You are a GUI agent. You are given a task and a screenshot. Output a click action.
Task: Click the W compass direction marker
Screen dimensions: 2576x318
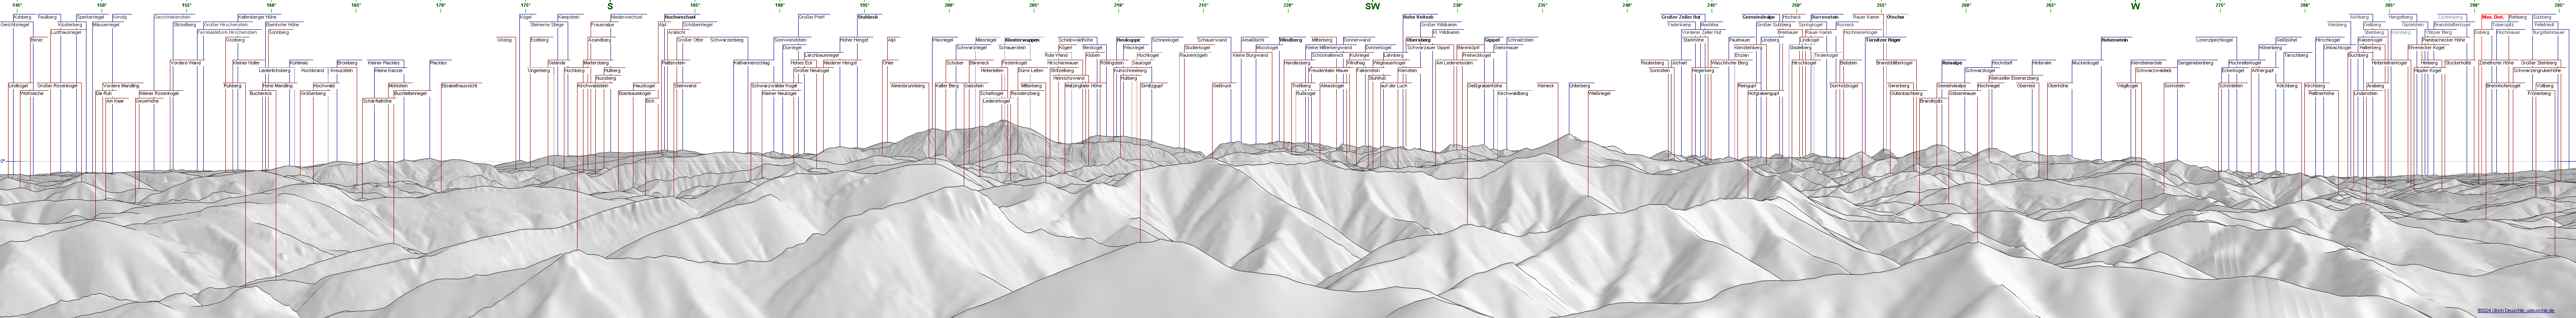coord(2135,6)
